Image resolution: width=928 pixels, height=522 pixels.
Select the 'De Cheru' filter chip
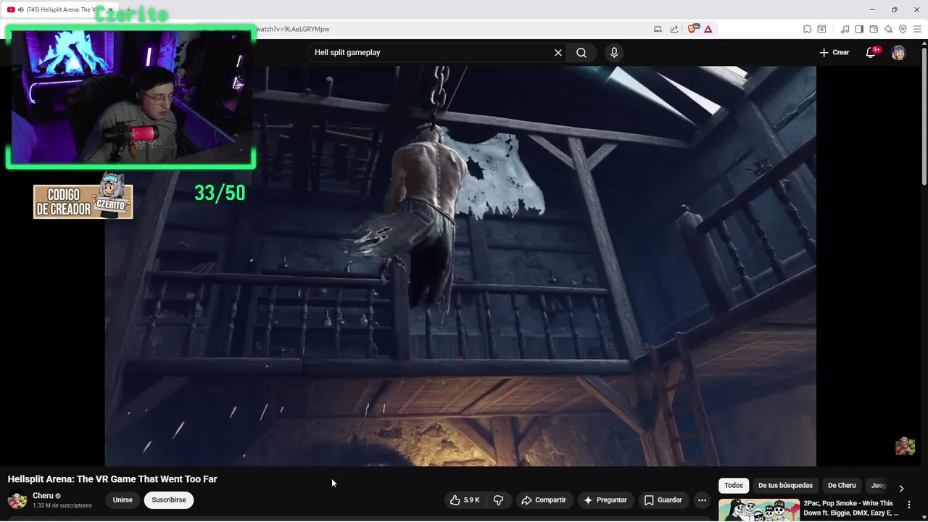pyautogui.click(x=842, y=485)
